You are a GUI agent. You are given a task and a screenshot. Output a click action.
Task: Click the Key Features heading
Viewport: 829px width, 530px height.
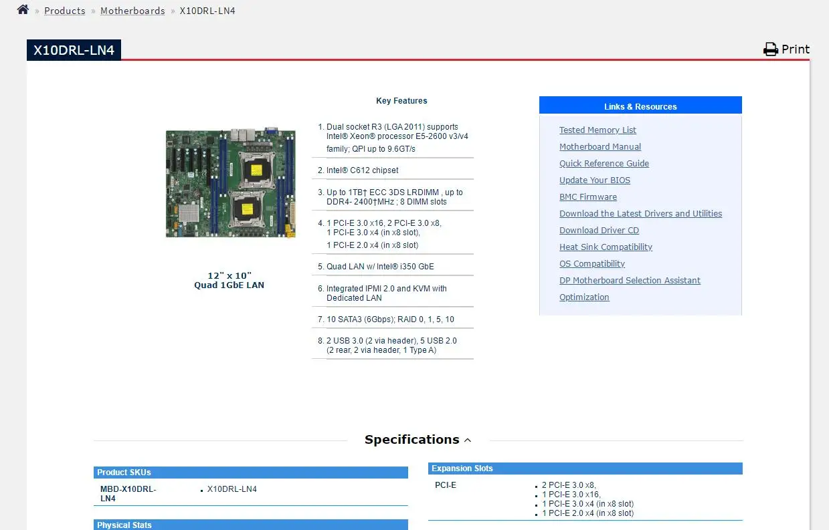(x=401, y=101)
